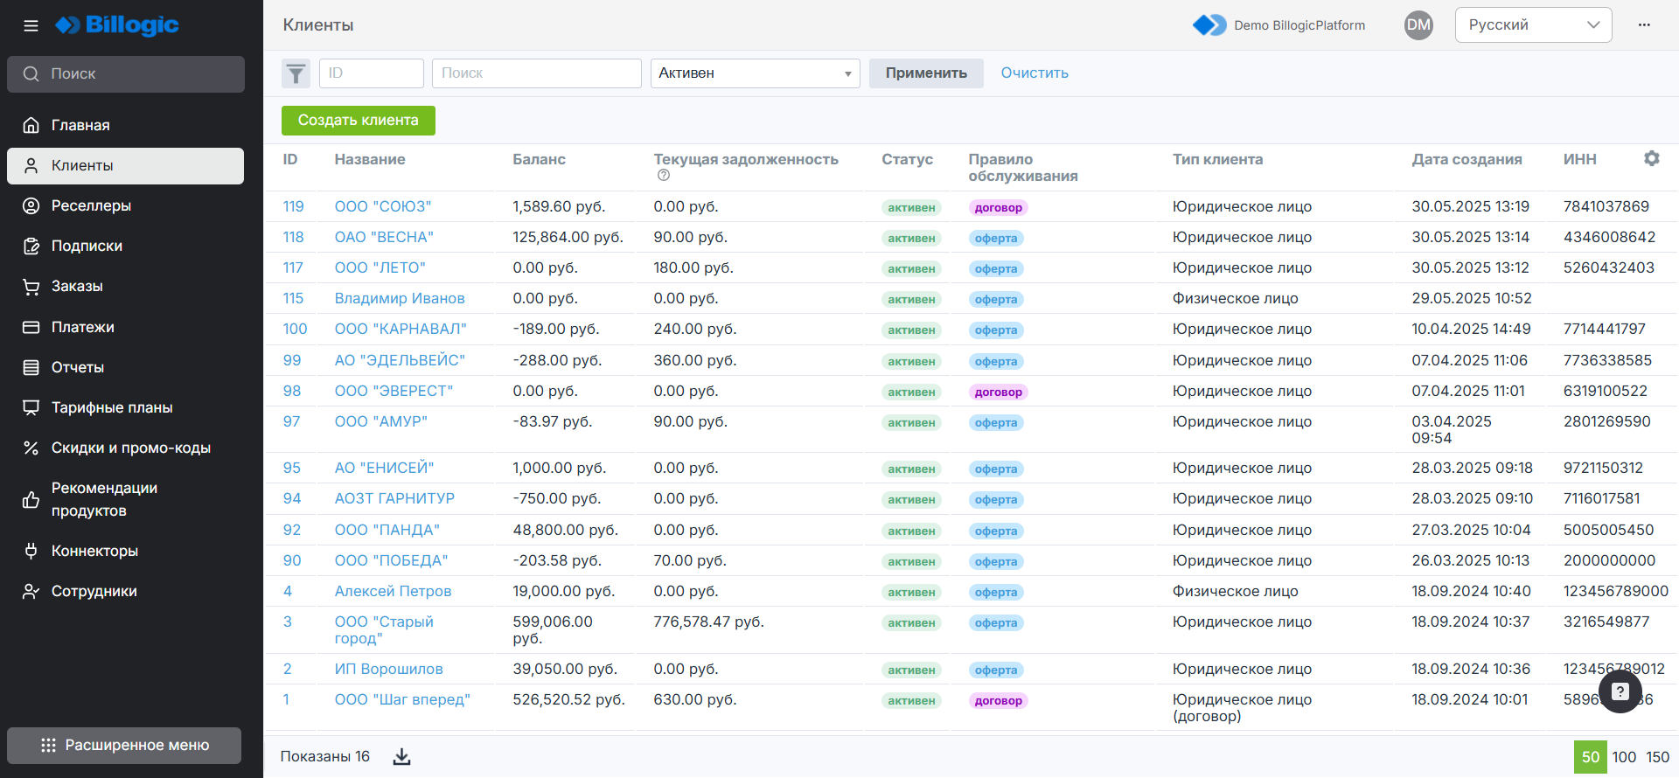Open Расширенное меню at sidebar bottom
This screenshot has height=778, width=1679.
click(x=124, y=746)
